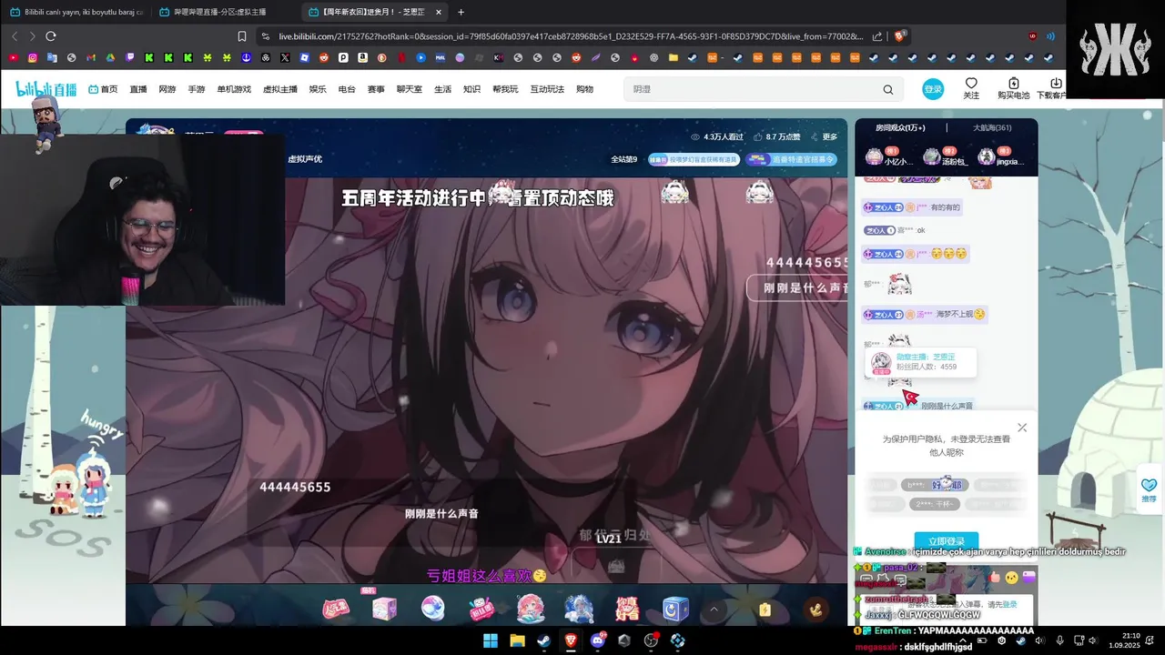The width and height of the screenshot is (1165, 655).
Task: Click 立即登录 button in chat panel
Action: click(947, 540)
